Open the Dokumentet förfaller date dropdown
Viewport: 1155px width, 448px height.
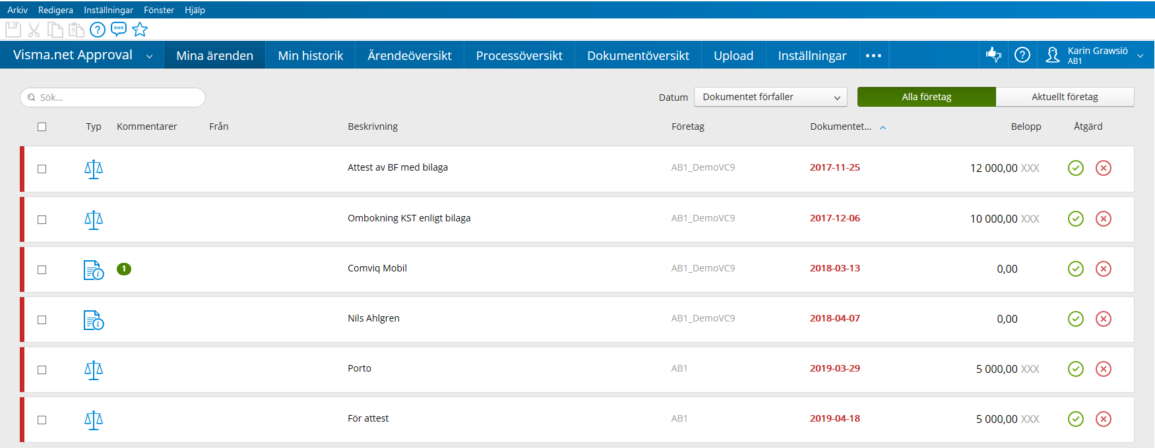pyautogui.click(x=770, y=97)
